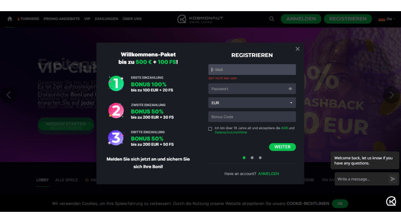401x223 pixels.
Task: Click the Datenschutzrichtlinie link
Action: [x=231, y=132]
